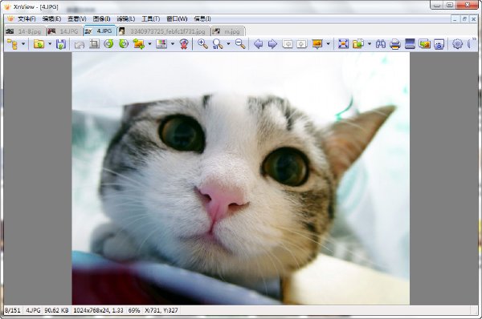Screen dimensions: 482x319
Task: Toggle fullscreen view mode
Action: coord(343,44)
